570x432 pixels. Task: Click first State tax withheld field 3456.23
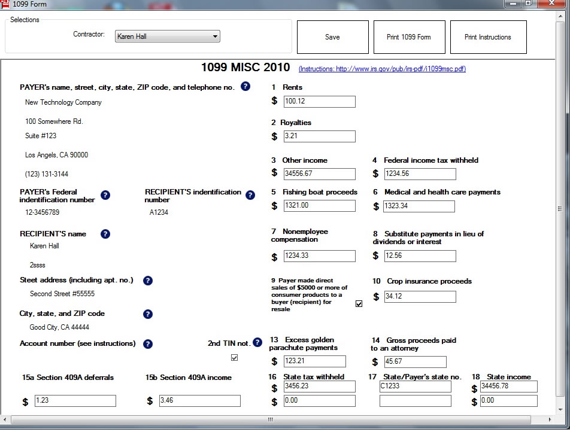(x=320, y=387)
